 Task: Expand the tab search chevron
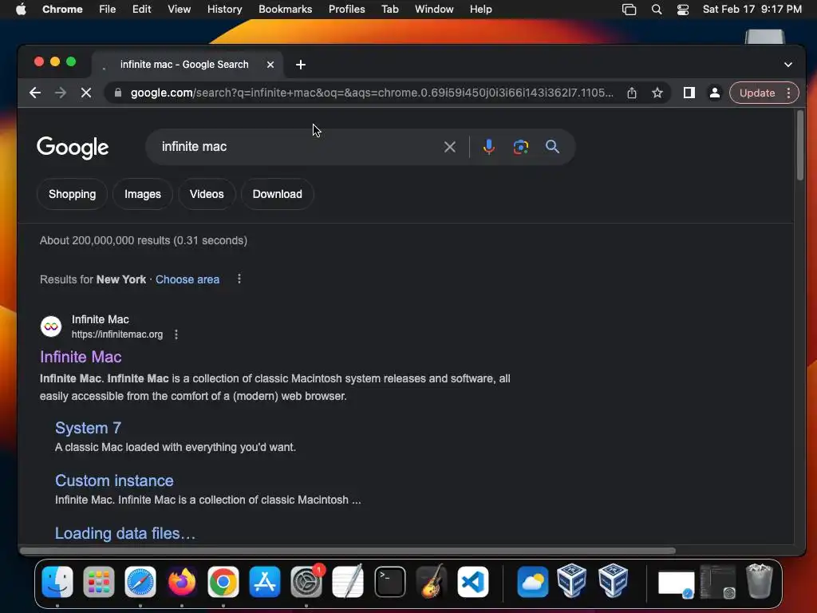787,65
